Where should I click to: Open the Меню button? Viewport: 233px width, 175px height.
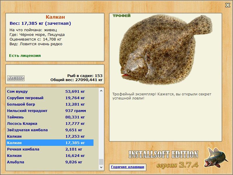(x=16, y=78)
